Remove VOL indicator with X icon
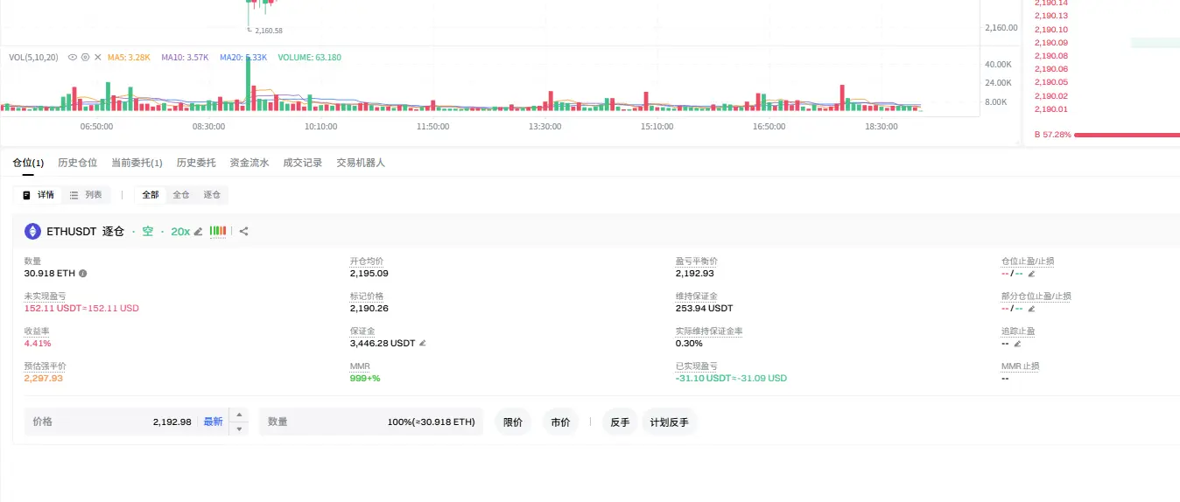1180x502 pixels. pos(98,57)
